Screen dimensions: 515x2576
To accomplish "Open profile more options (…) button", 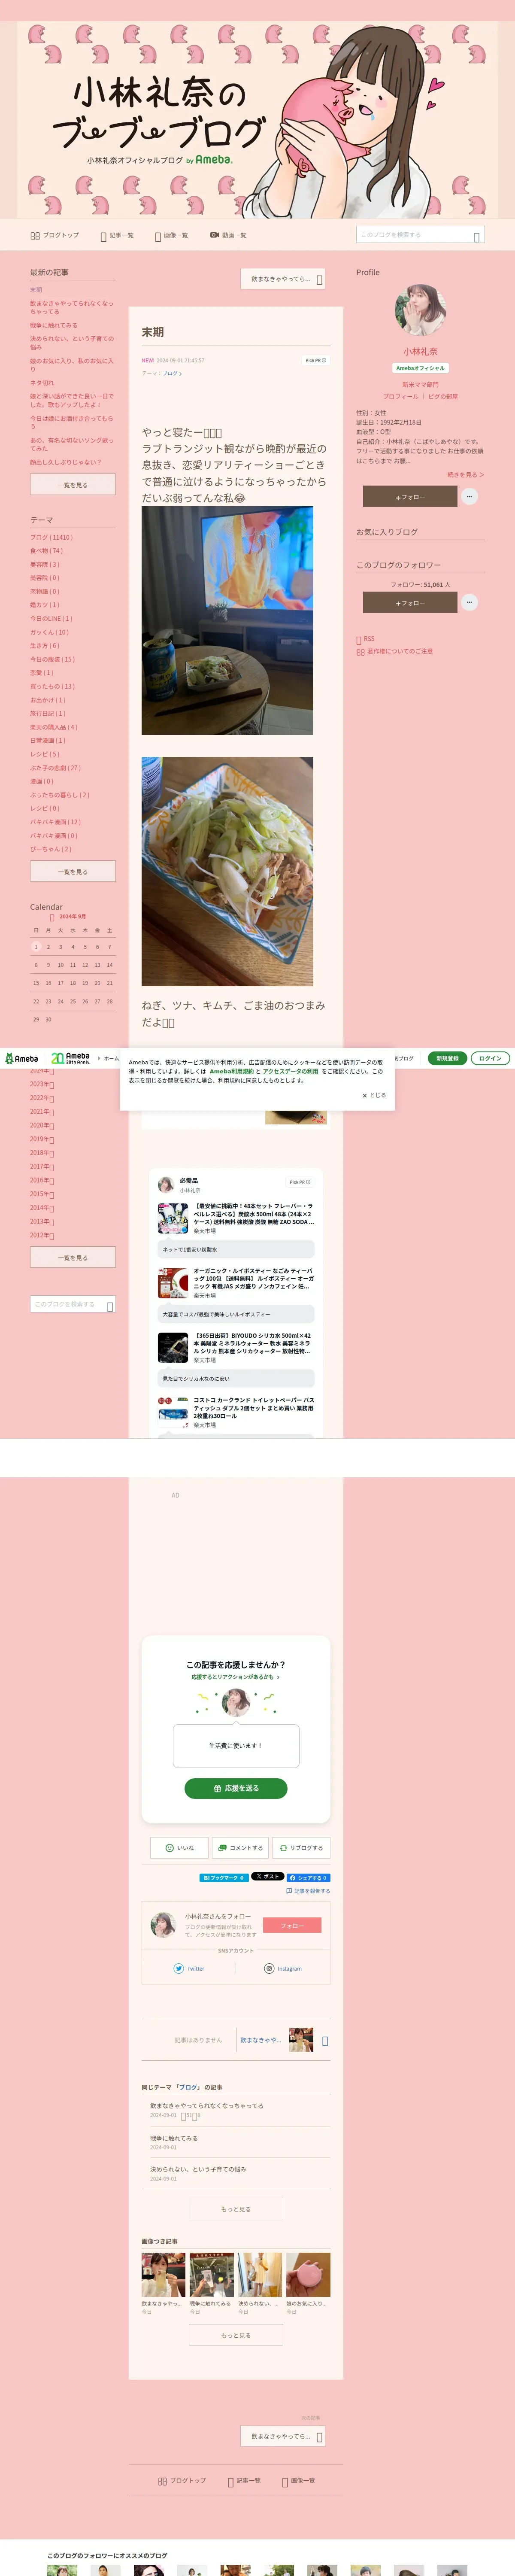I will [470, 496].
